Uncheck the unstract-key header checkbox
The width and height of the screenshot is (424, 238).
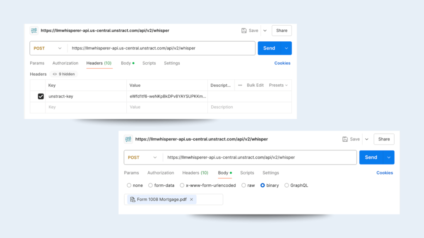pyautogui.click(x=41, y=96)
